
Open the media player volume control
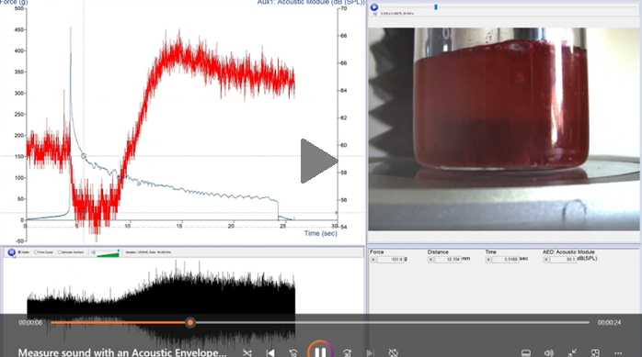pyautogui.click(x=549, y=353)
